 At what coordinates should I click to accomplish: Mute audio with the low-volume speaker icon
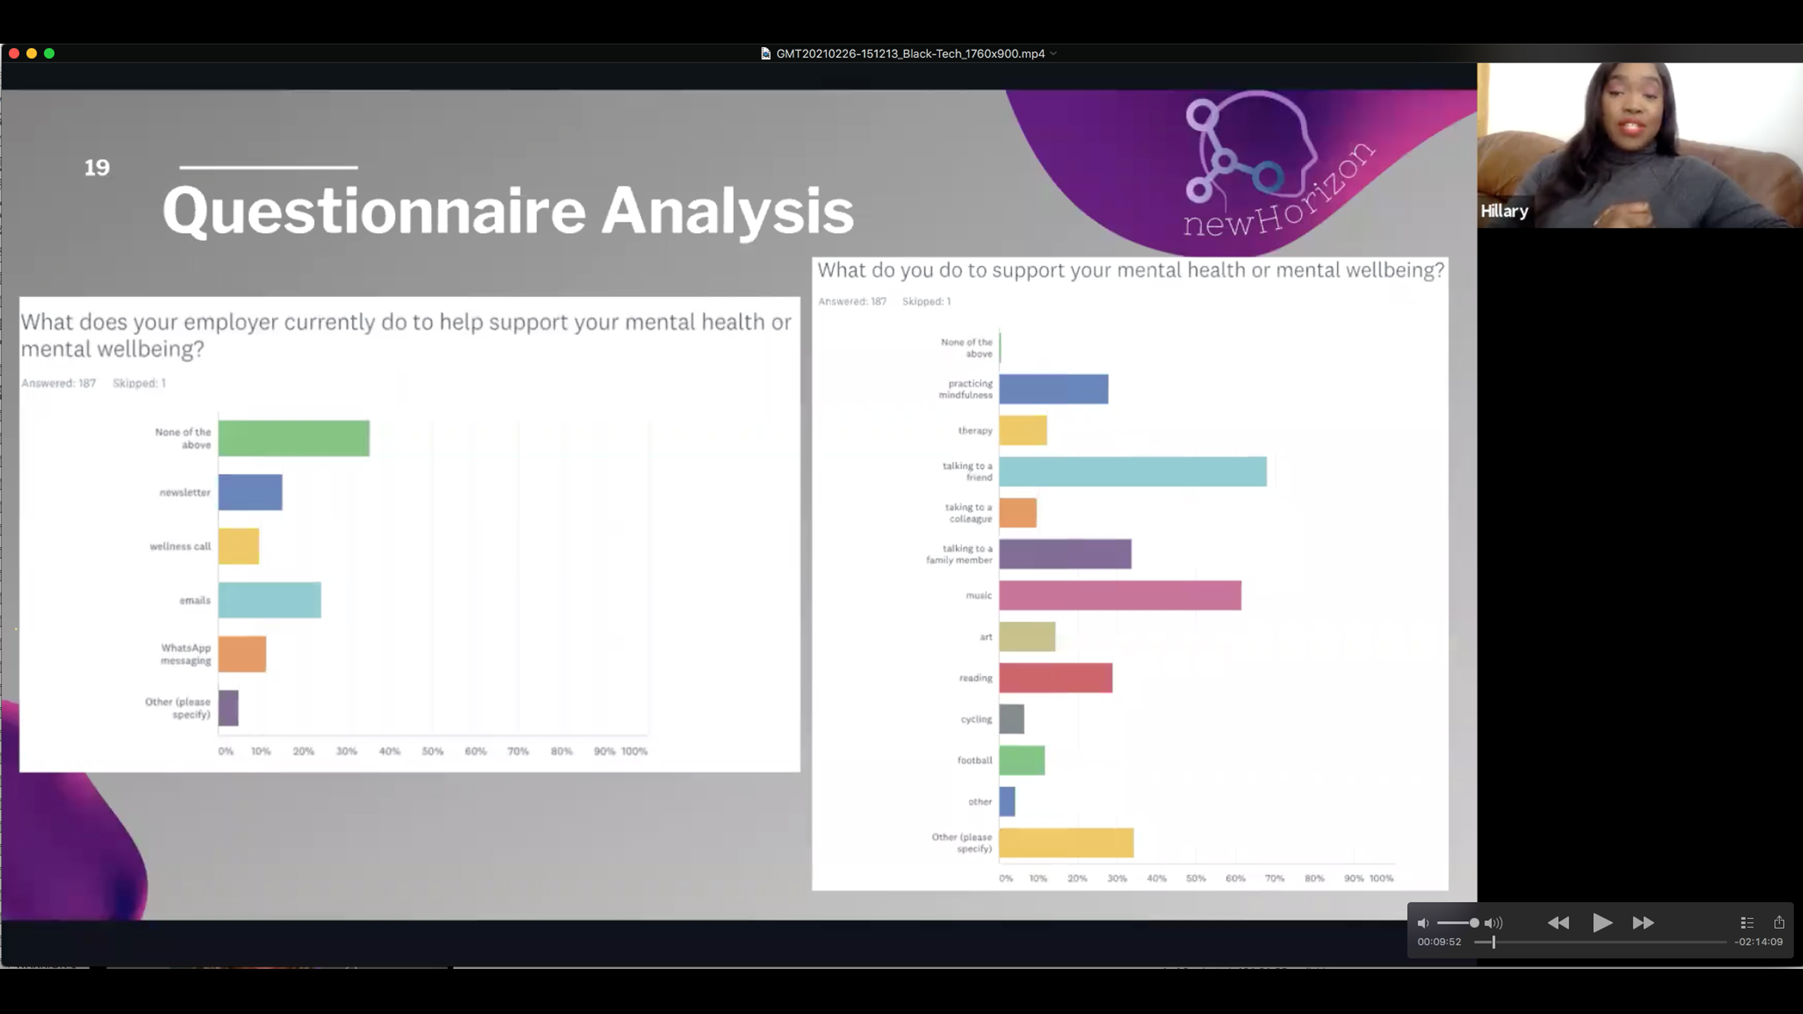pos(1423,923)
